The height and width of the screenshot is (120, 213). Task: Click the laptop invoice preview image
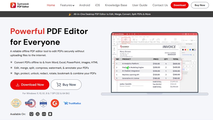tap(155, 64)
